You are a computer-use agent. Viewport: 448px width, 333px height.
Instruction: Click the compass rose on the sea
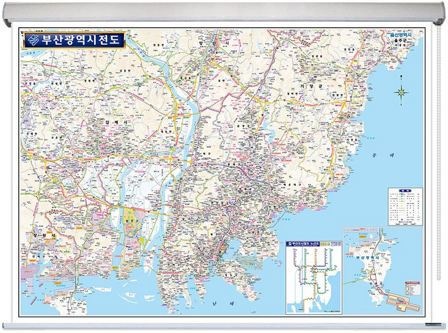tap(401, 92)
